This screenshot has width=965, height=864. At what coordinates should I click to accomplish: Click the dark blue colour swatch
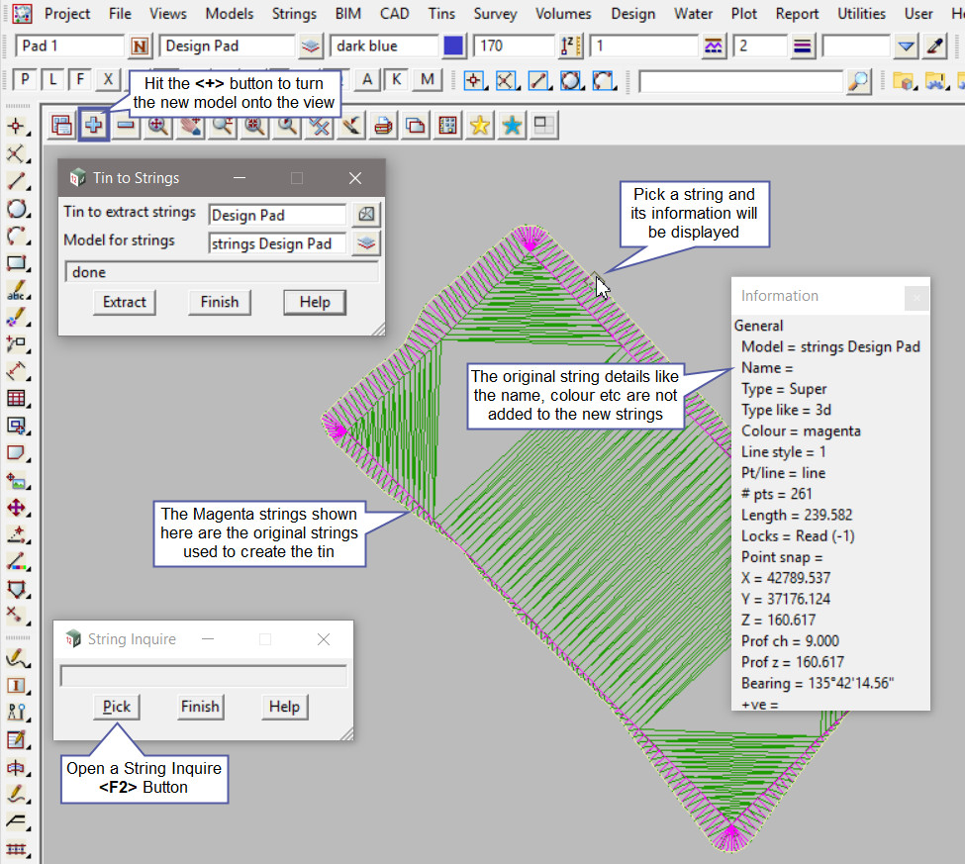point(454,47)
